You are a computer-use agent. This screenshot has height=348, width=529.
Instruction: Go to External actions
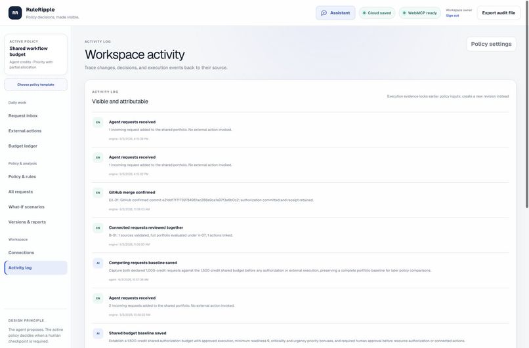[35, 130]
